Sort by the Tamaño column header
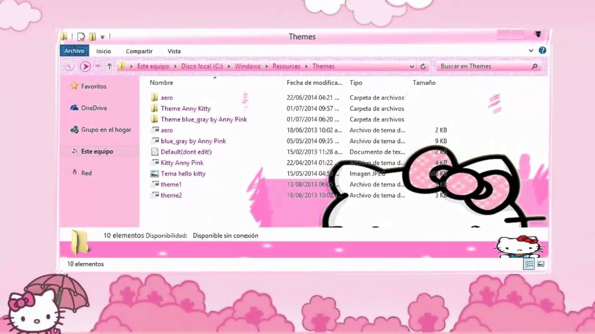 pos(424,83)
